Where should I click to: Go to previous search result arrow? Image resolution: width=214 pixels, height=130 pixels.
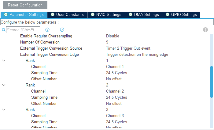pyautogui.click(x=47, y=30)
